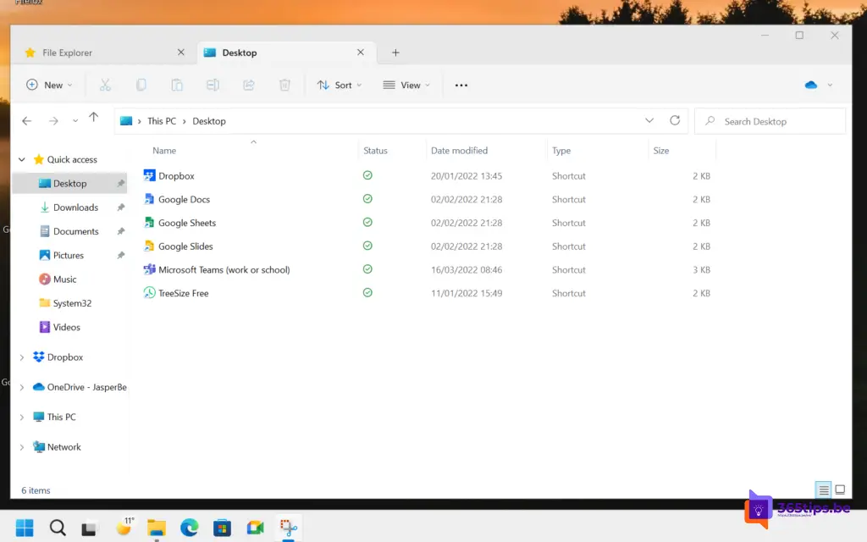Go back with the left arrow
867x542 pixels.
tap(26, 120)
